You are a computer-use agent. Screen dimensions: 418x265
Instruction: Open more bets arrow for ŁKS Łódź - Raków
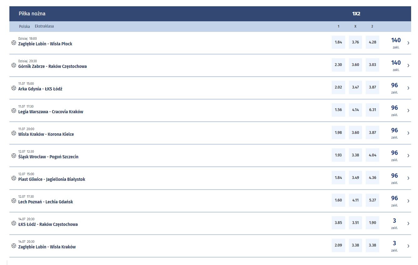click(x=408, y=223)
